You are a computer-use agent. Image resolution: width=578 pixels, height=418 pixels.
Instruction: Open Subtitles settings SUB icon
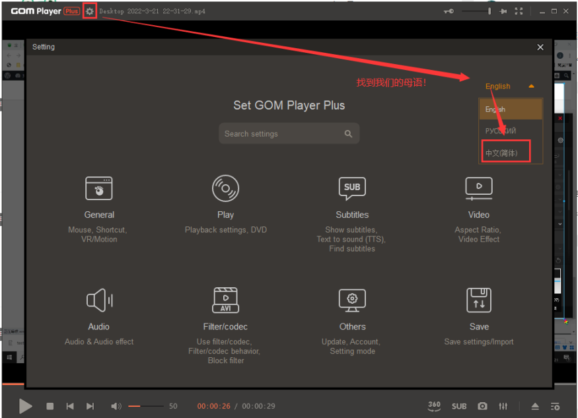click(x=352, y=188)
